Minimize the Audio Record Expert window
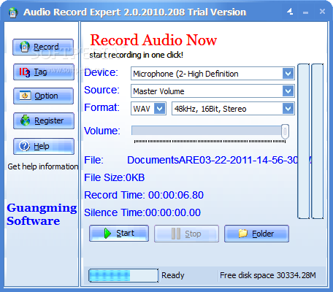Image resolution: width=333 pixels, height=292 pixels. coord(306,12)
